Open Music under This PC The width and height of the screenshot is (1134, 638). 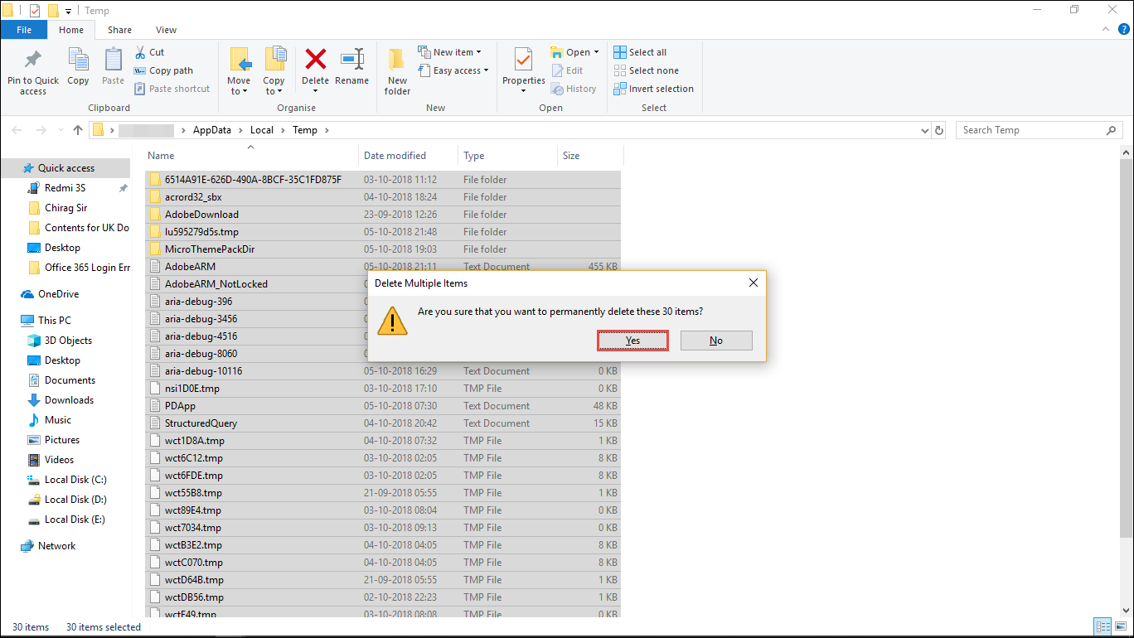click(58, 420)
